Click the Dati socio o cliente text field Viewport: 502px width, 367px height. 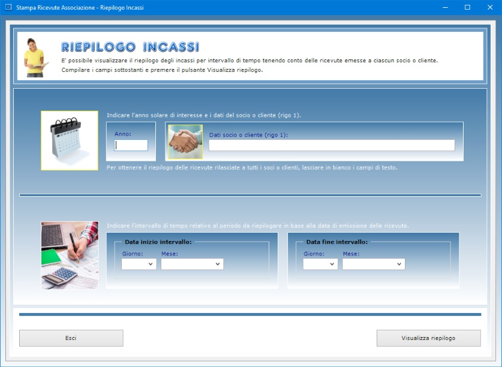[x=332, y=145]
